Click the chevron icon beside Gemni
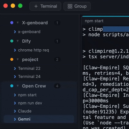This screenshot has width=129, height=129. pyautogui.click(x=15, y=119)
